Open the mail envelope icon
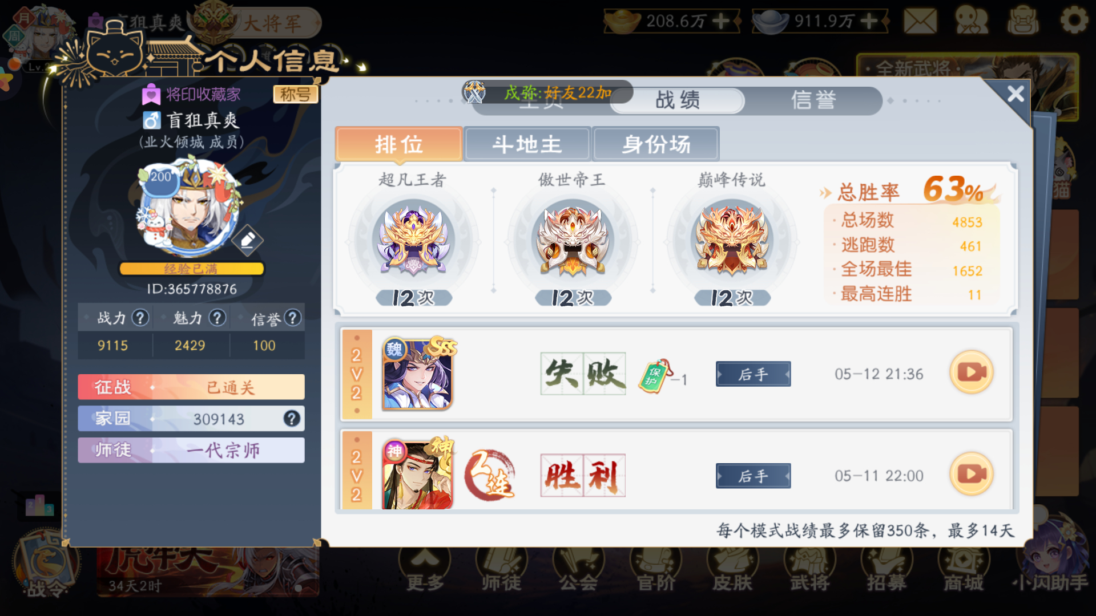This screenshot has height=616, width=1096. click(920, 21)
